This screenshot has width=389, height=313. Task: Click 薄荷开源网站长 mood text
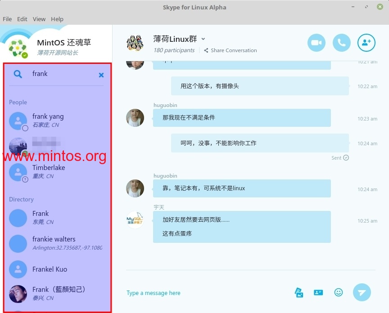[58, 53]
